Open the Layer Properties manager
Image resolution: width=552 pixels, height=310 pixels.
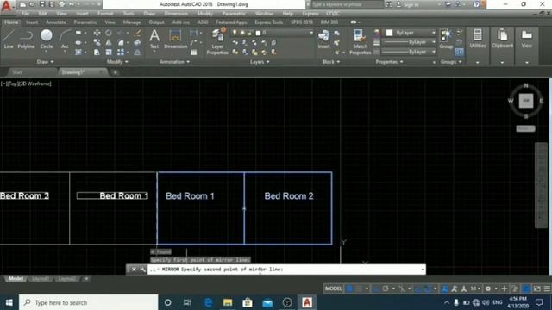217,41
